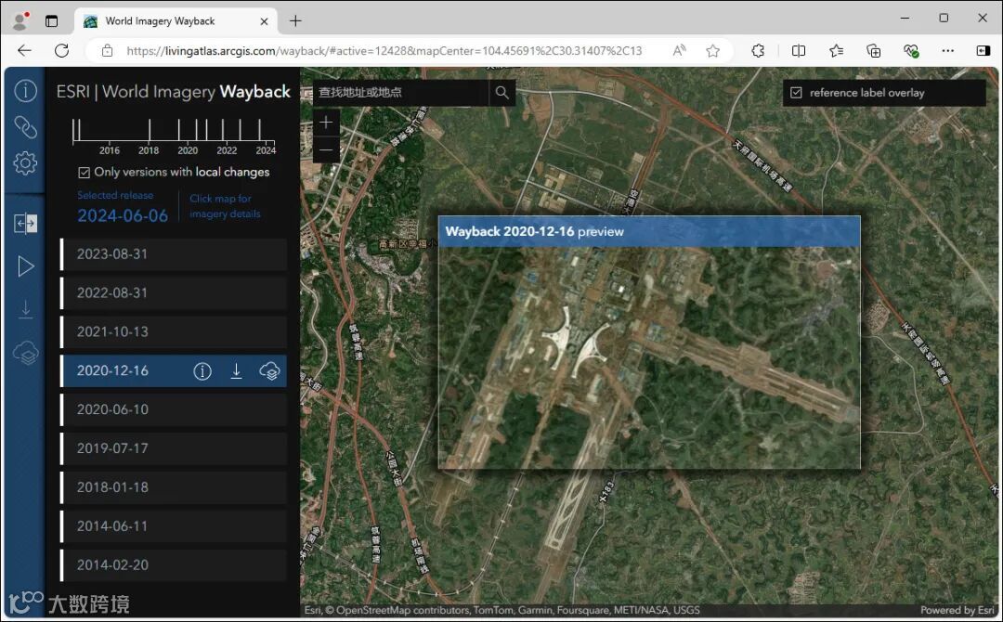Open the browser settings and more menu
The width and height of the screenshot is (1003, 622).
coord(948,50)
